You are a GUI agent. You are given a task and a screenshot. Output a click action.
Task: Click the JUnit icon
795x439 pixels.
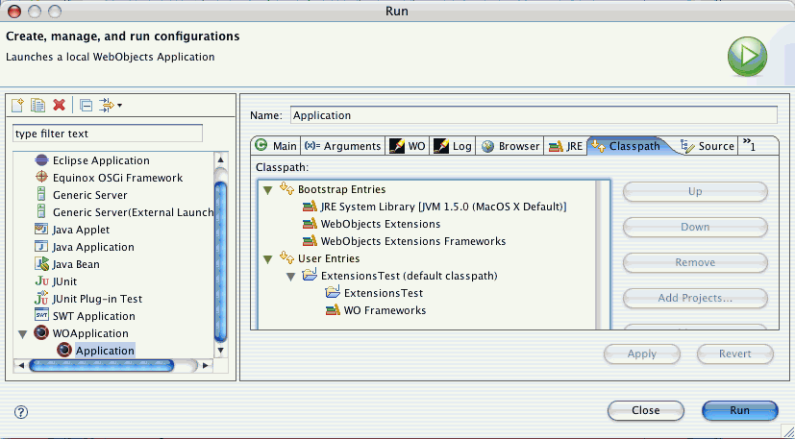point(41,281)
